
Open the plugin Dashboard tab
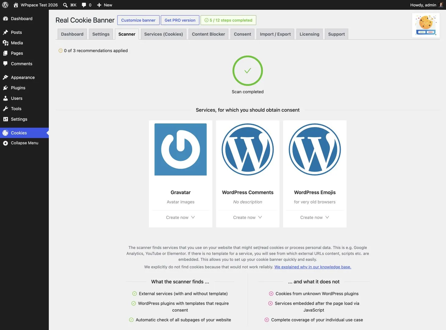(72, 34)
